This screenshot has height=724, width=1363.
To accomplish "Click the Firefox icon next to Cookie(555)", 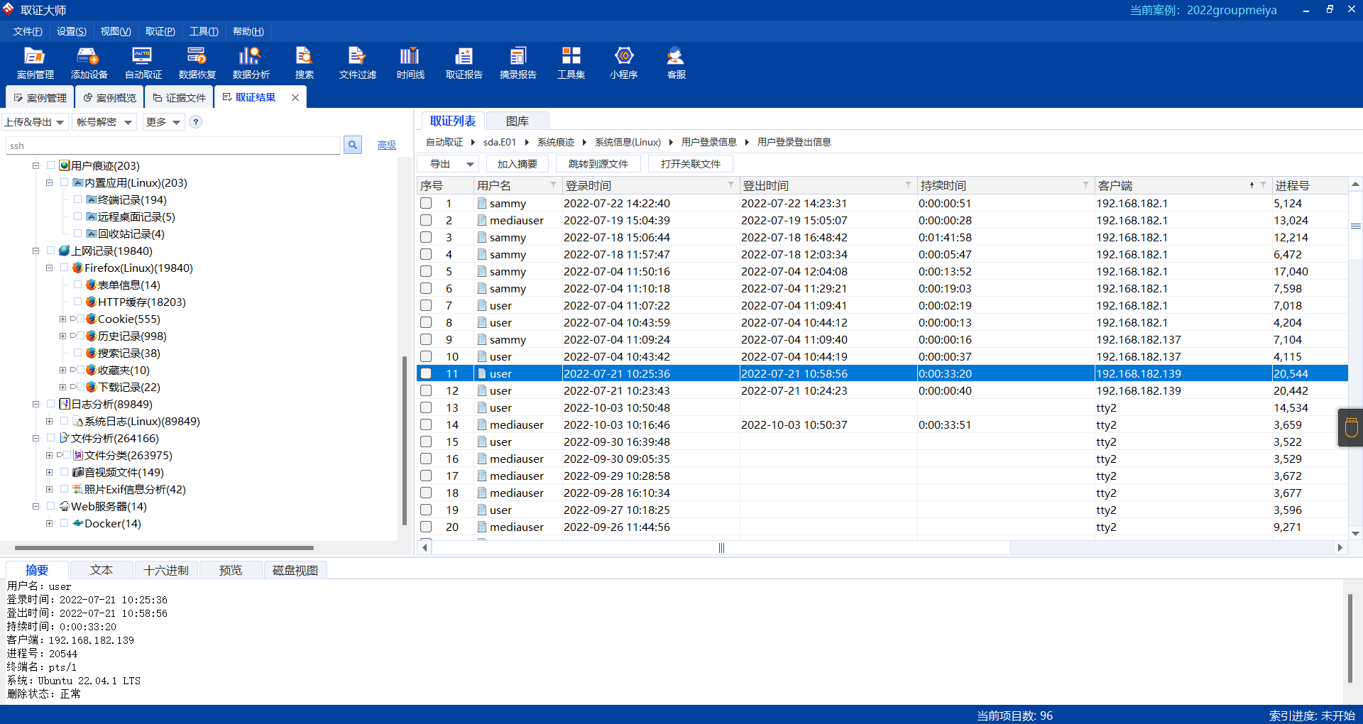I will [91, 319].
